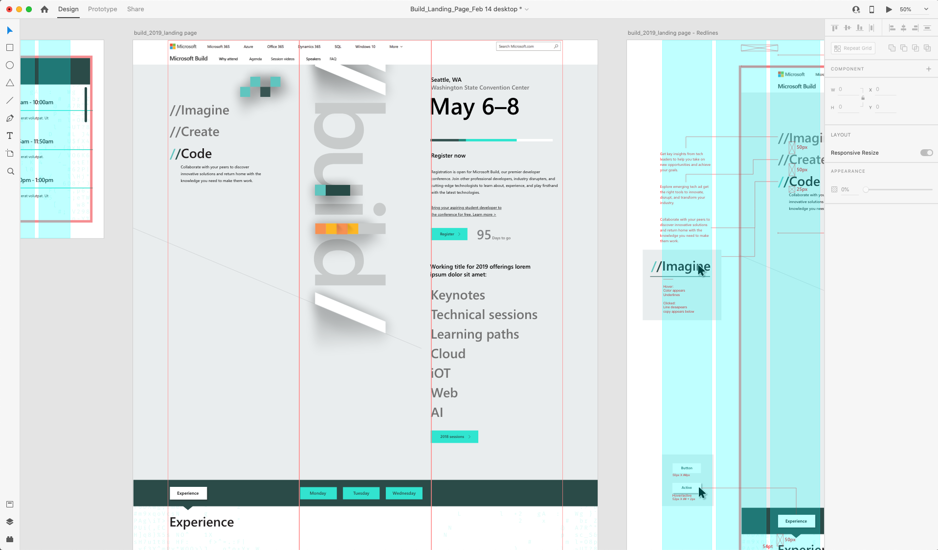
Task: Click the Why attend nav link
Action: [228, 59]
